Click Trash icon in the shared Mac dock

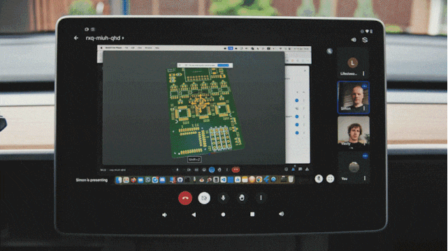(291, 179)
